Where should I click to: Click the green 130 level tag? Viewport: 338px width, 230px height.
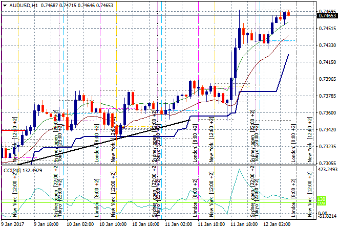click(322, 199)
